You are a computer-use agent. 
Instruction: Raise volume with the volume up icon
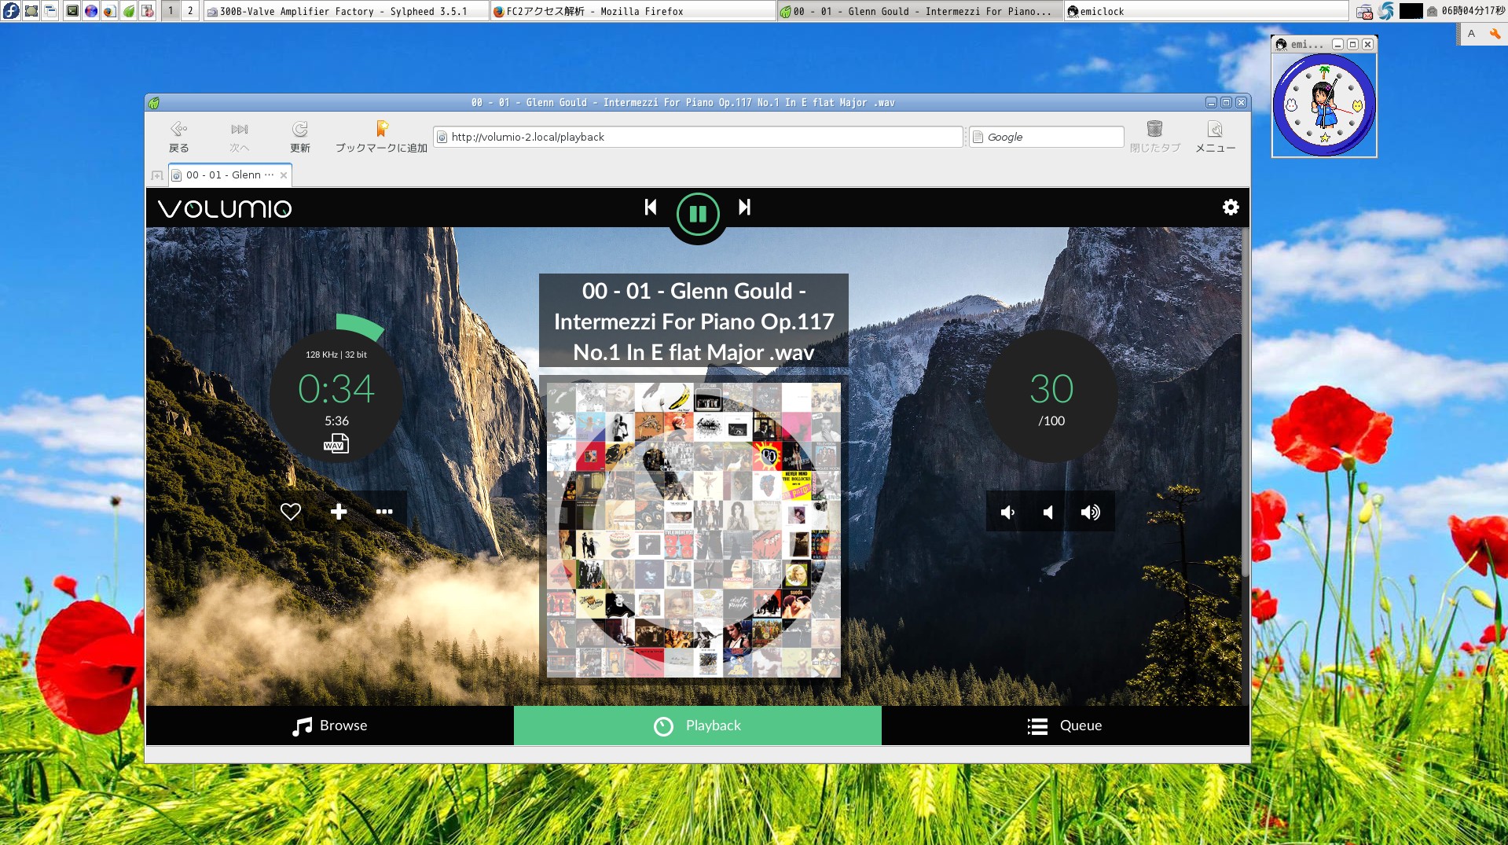1090,513
